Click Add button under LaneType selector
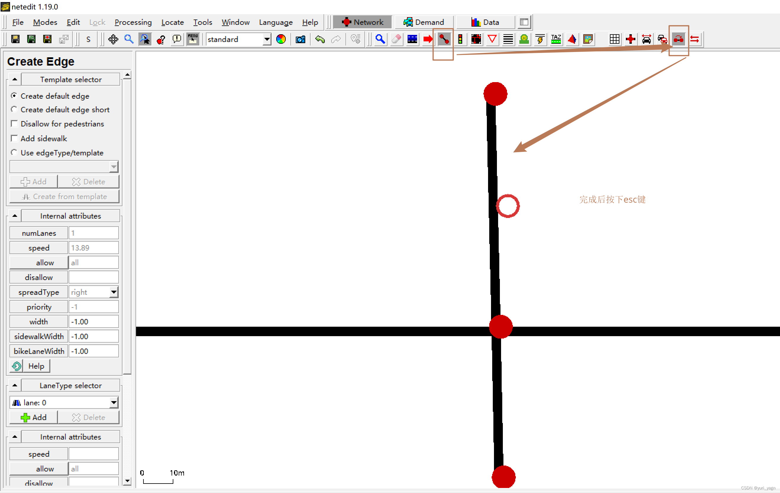The width and height of the screenshot is (780, 493). coord(34,417)
